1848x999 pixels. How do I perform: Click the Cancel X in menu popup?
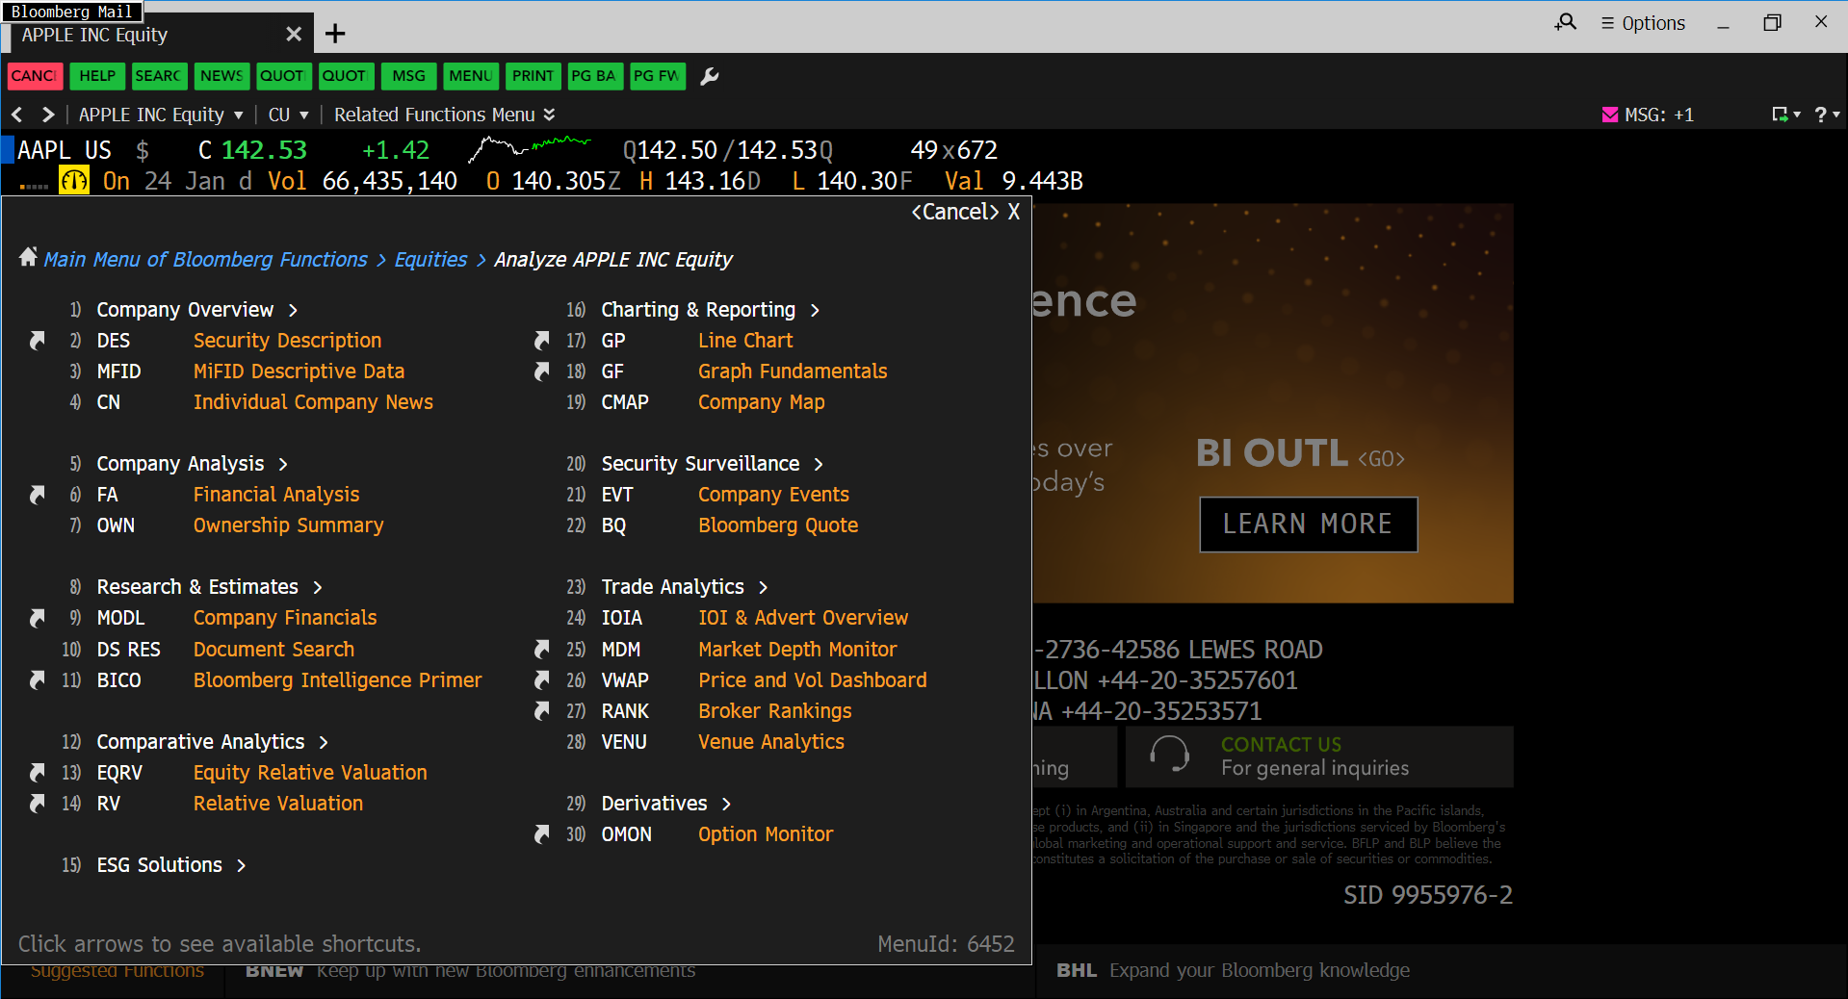coord(966,212)
